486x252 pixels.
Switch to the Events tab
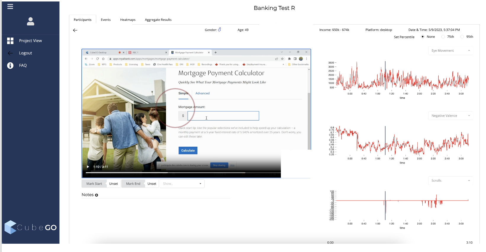tap(106, 20)
